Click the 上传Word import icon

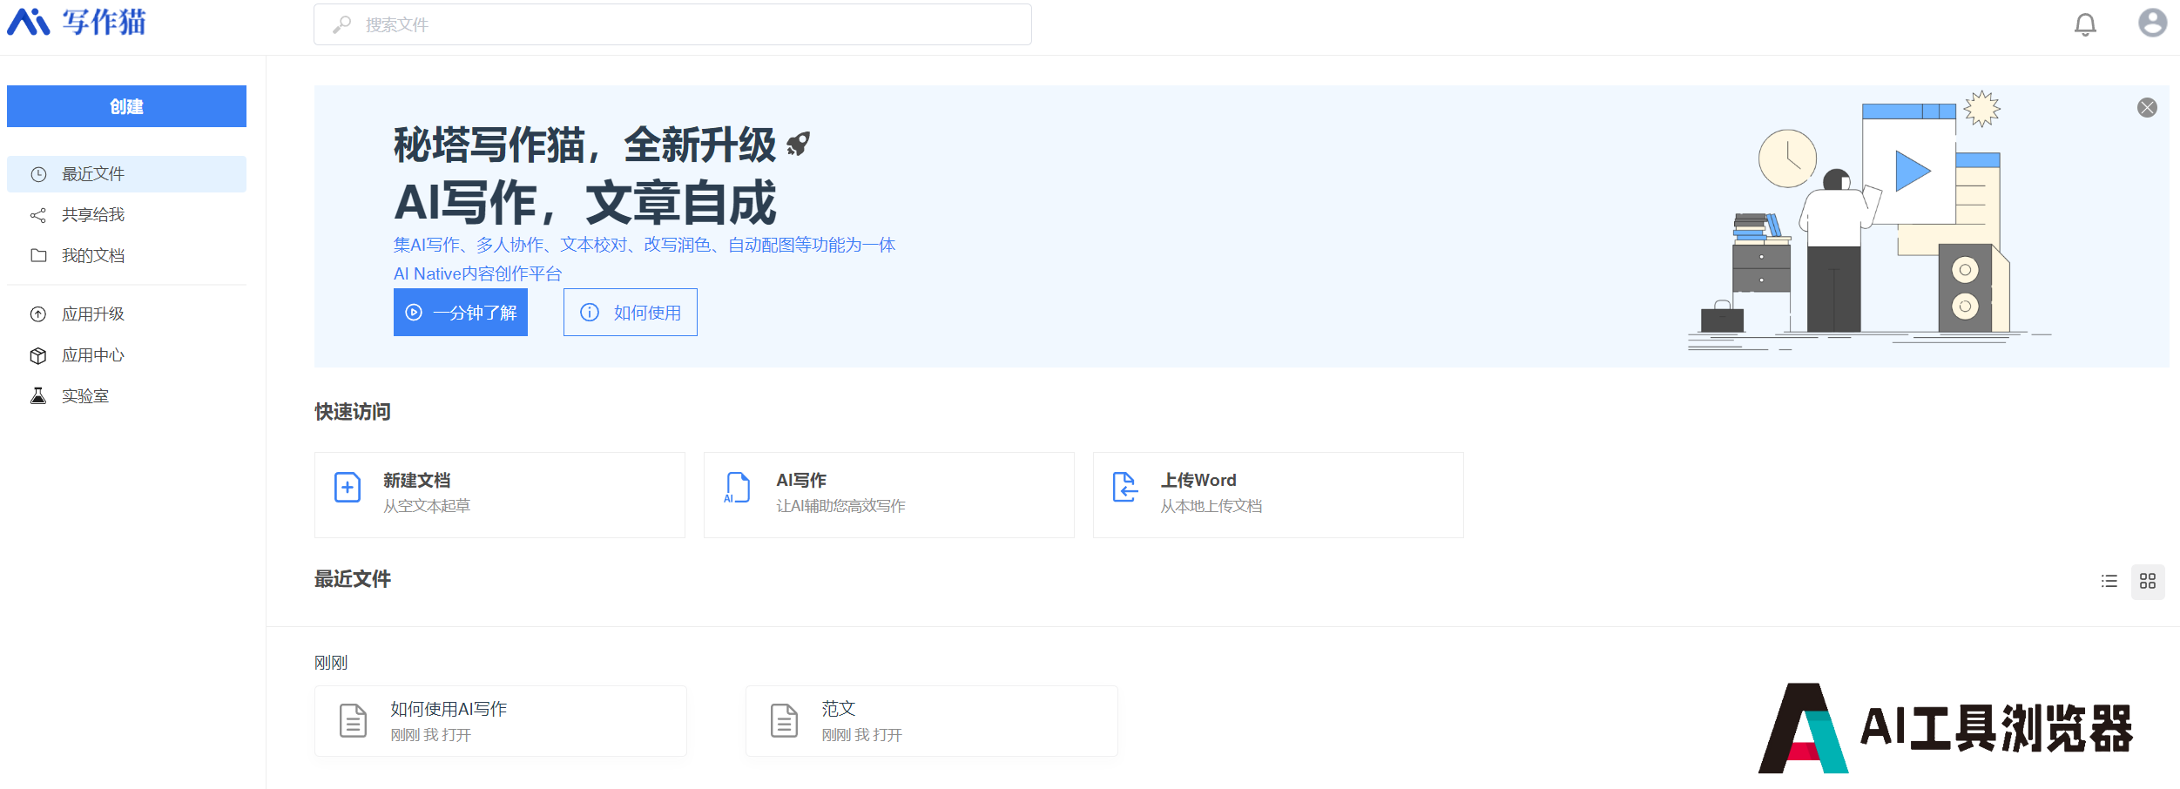tap(1124, 488)
